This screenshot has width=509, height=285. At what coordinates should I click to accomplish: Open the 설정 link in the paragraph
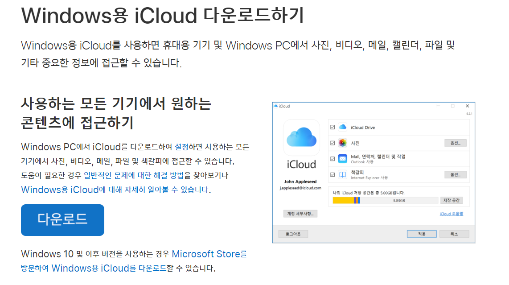click(181, 147)
